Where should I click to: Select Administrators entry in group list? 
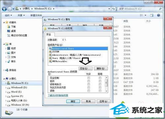pos(78,55)
